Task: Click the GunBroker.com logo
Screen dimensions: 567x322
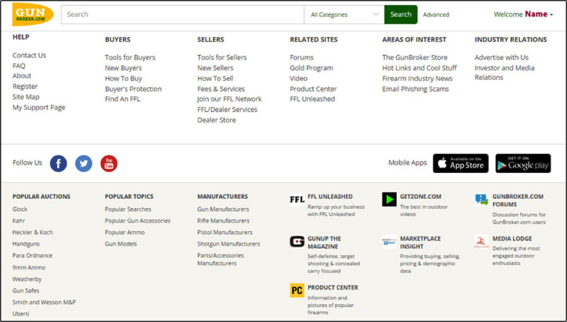Action: point(33,14)
